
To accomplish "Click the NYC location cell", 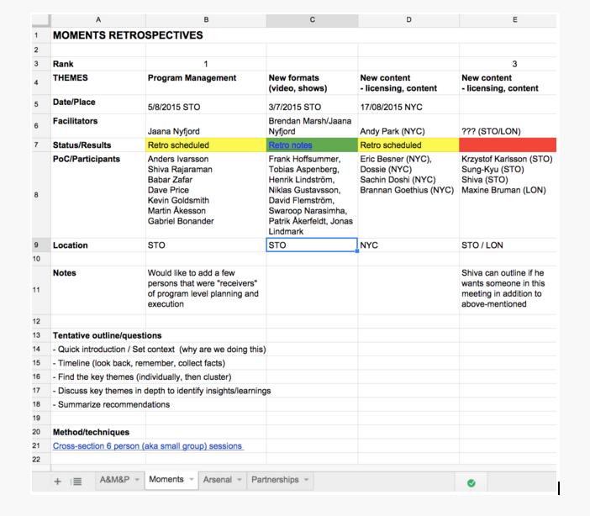I will pos(408,245).
